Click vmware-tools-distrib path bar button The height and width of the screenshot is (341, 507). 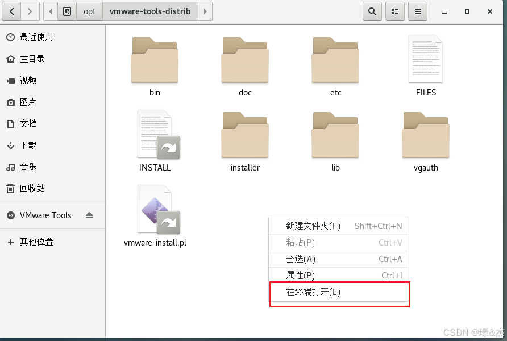click(x=150, y=11)
